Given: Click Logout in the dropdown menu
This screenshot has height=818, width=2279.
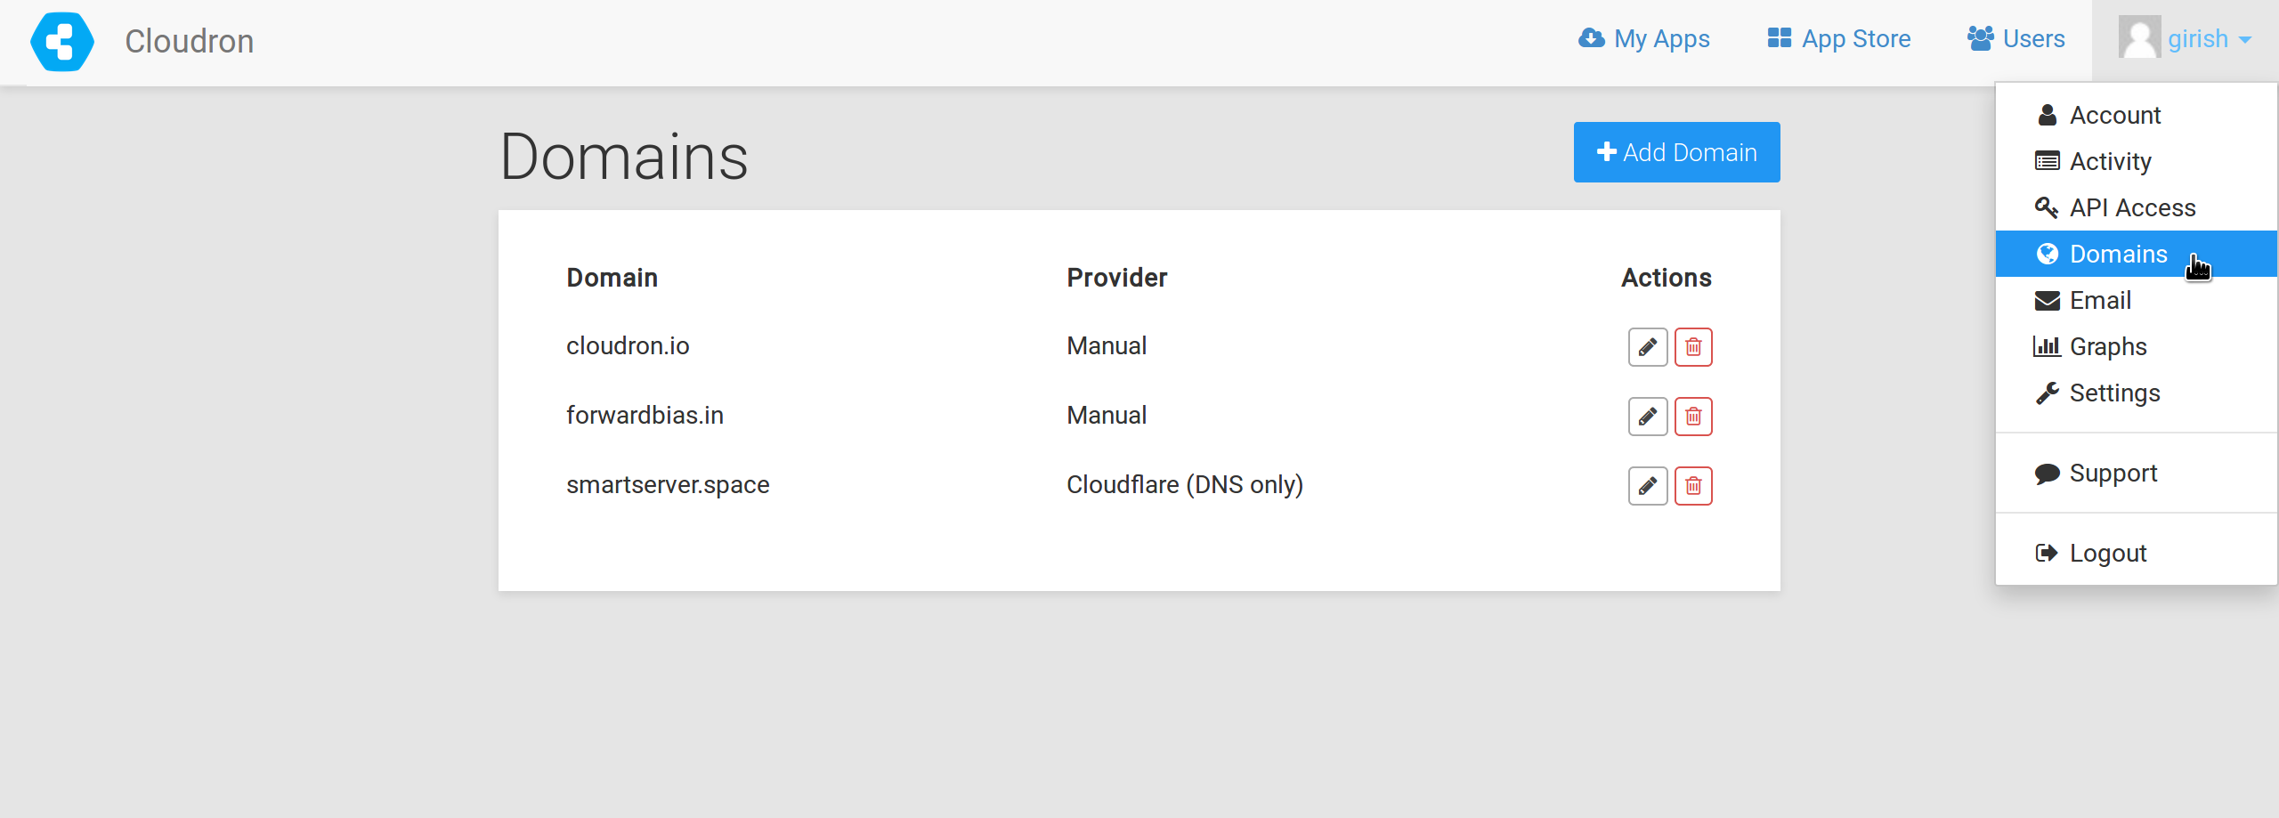Looking at the screenshot, I should point(2107,554).
